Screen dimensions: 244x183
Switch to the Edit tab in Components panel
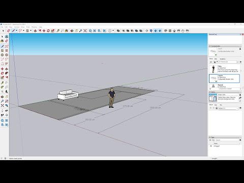216,59
